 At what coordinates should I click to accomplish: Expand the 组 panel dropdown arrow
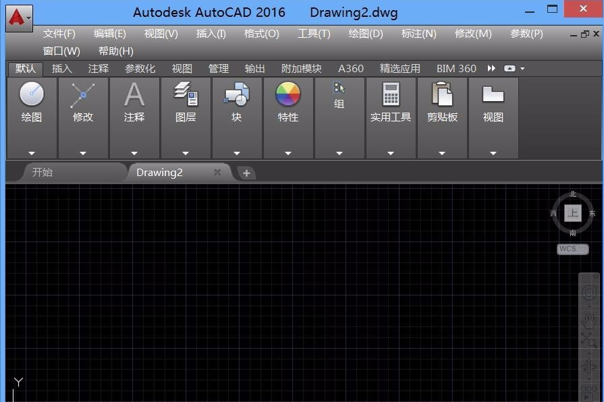click(x=339, y=153)
